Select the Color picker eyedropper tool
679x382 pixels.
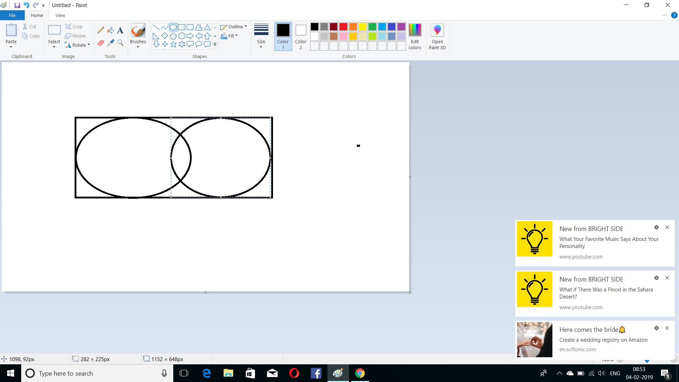(x=111, y=43)
